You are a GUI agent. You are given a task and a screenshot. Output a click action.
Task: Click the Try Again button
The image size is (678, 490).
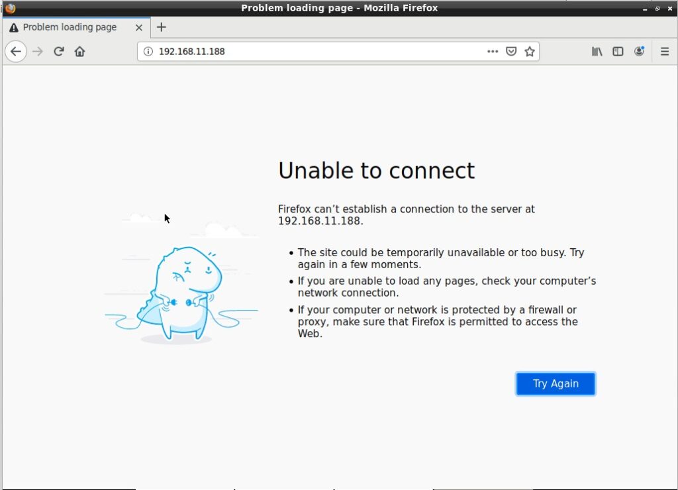(556, 383)
